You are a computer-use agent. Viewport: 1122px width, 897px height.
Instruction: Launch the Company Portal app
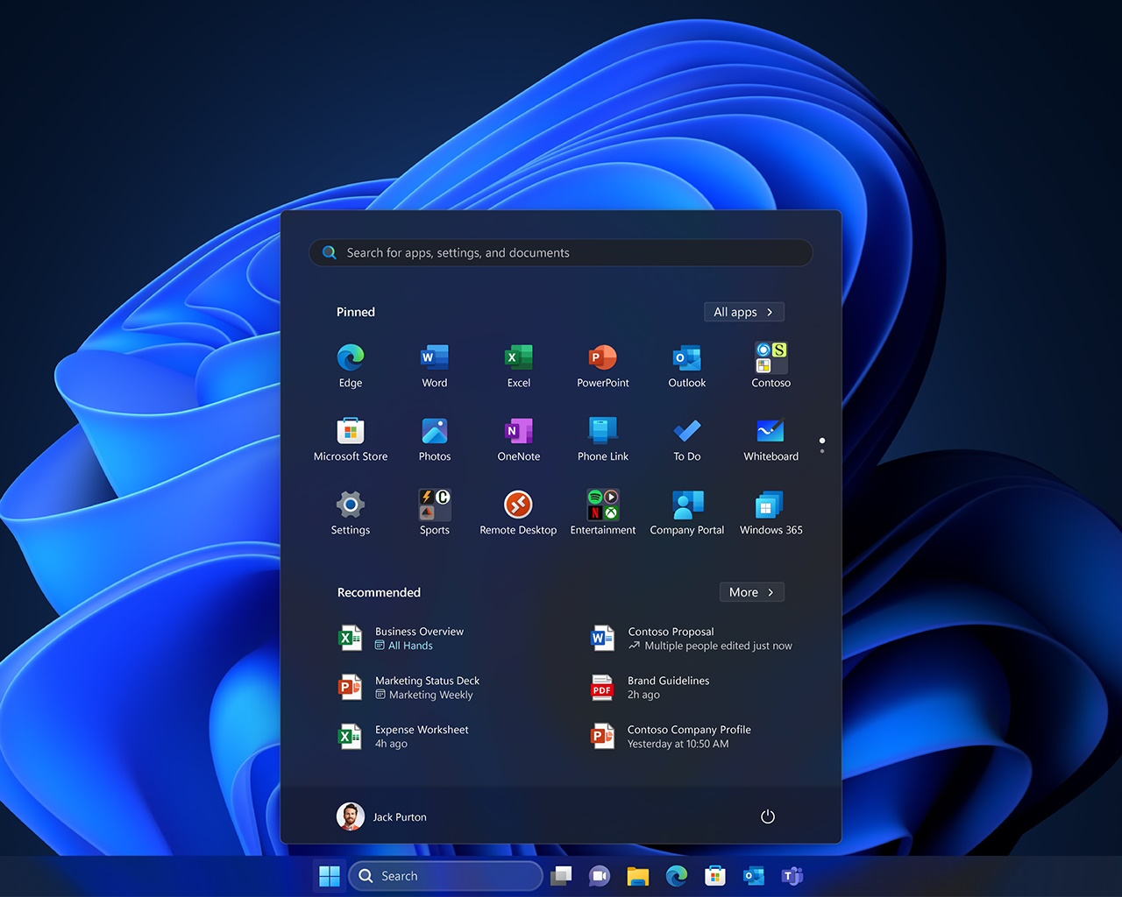pyautogui.click(x=687, y=512)
